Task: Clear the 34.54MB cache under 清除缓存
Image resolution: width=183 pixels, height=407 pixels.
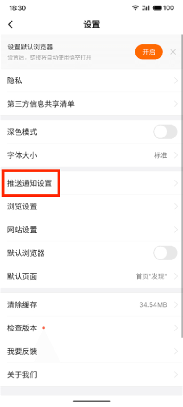Action: click(91, 304)
